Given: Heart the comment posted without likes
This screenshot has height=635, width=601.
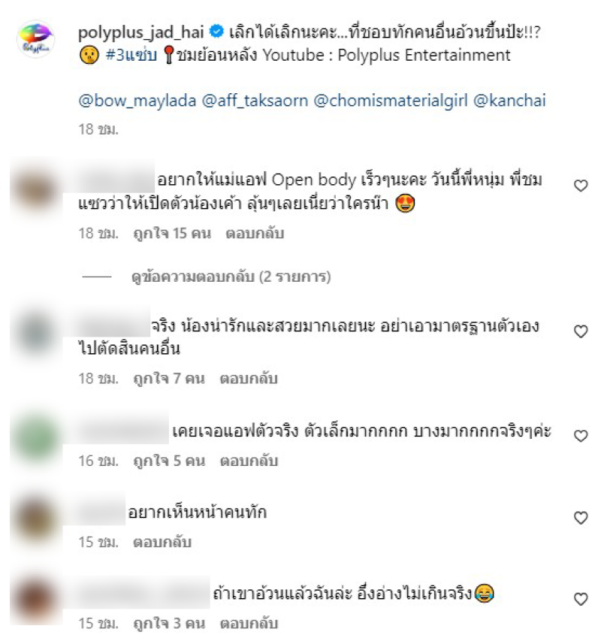Looking at the screenshot, I should point(581,518).
